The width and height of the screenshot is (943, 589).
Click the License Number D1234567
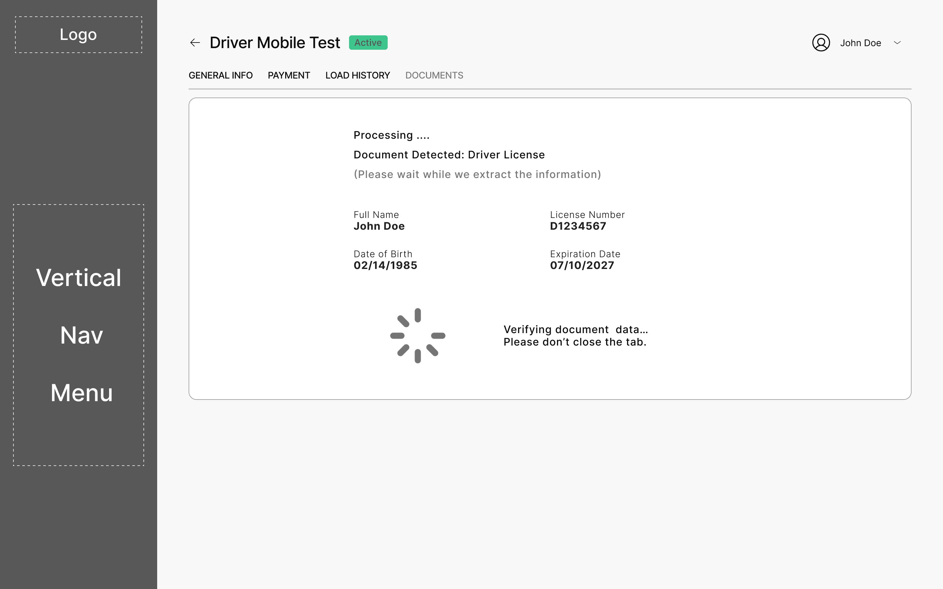(x=578, y=226)
